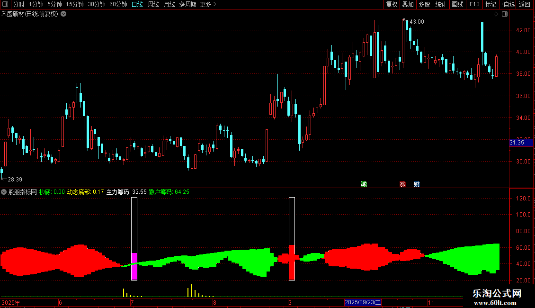
Task: Click the 43.00 high price label
Action: click(x=417, y=21)
